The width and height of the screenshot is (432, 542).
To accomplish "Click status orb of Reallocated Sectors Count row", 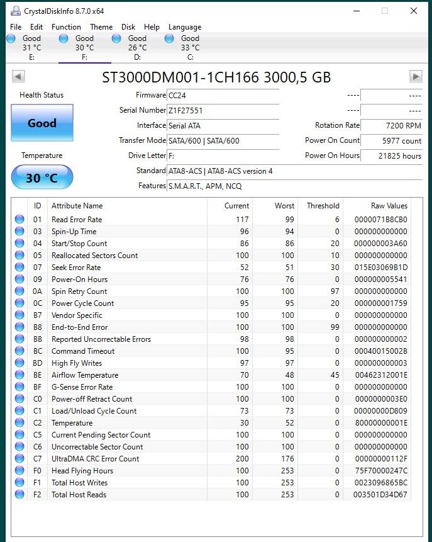I will pos(19,255).
